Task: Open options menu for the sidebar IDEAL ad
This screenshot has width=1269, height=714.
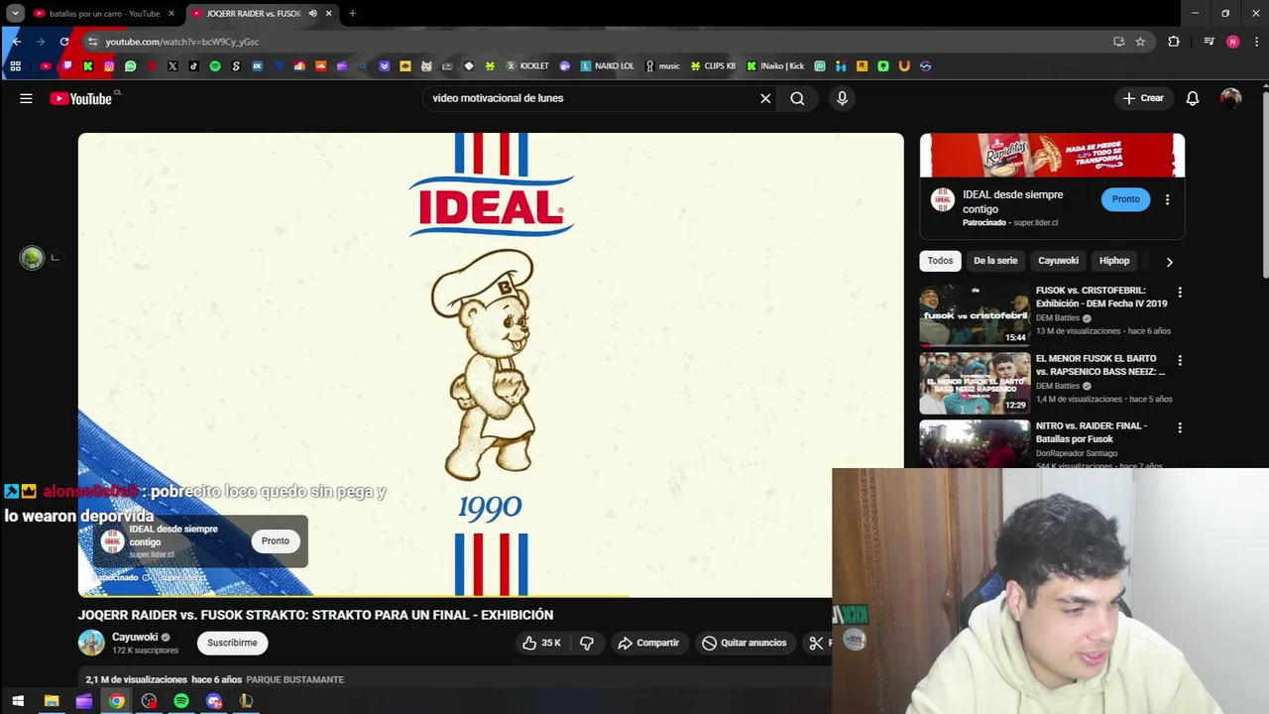Action: [1167, 199]
